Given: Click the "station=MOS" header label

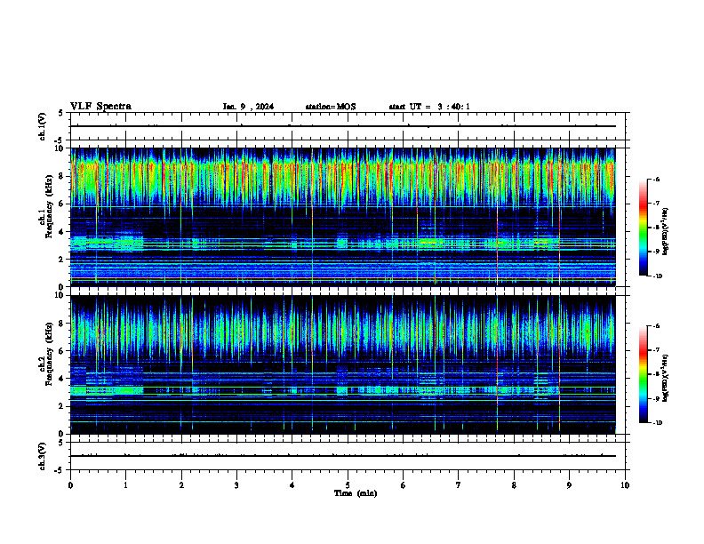Looking at the screenshot, I should pos(331,107).
